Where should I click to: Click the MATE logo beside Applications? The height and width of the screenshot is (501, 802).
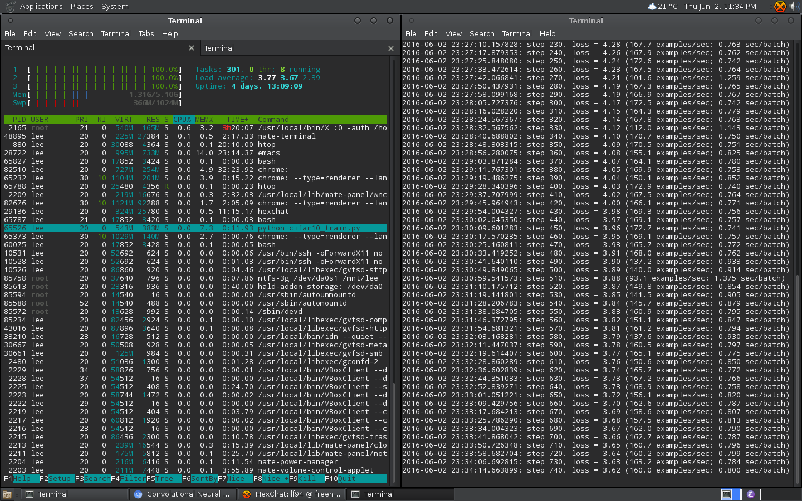9,7
